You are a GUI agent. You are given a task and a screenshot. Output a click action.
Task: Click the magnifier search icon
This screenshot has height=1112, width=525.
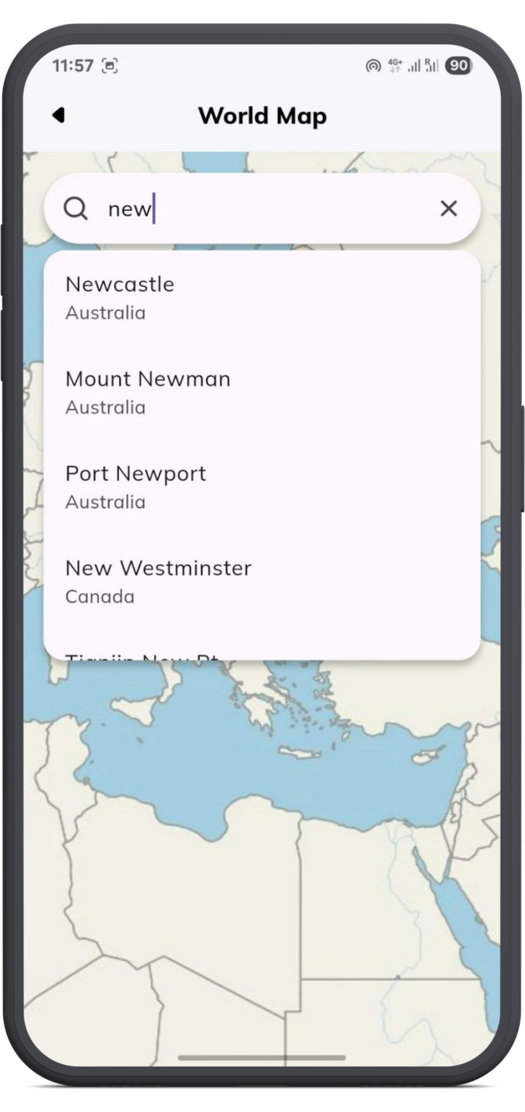click(x=76, y=208)
